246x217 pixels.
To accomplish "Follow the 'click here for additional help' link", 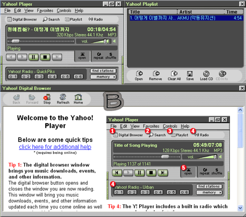I will pyautogui.click(x=55, y=147).
